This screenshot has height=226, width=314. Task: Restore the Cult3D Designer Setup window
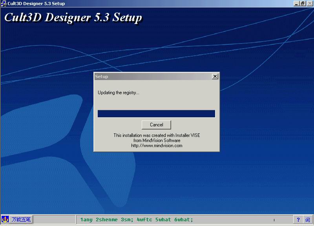(x=303, y=4)
